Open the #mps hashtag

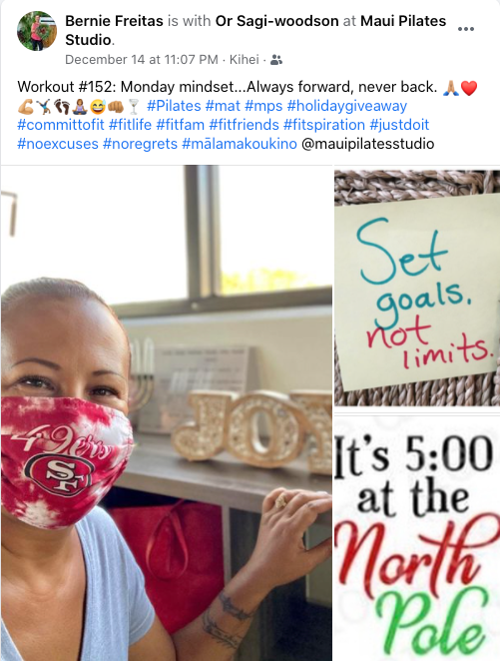pos(263,106)
